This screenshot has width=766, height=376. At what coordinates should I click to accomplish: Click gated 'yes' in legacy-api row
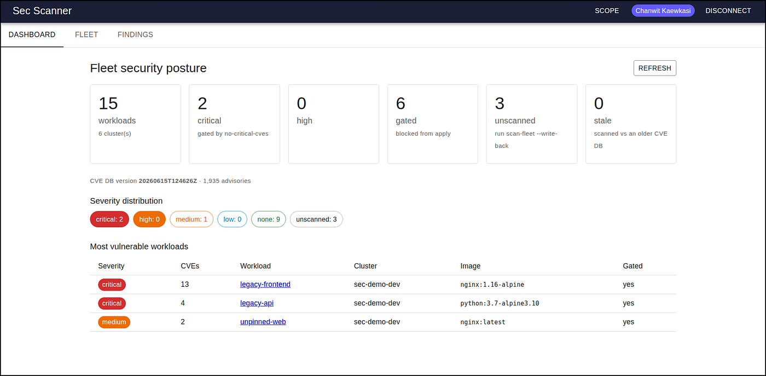pos(628,303)
